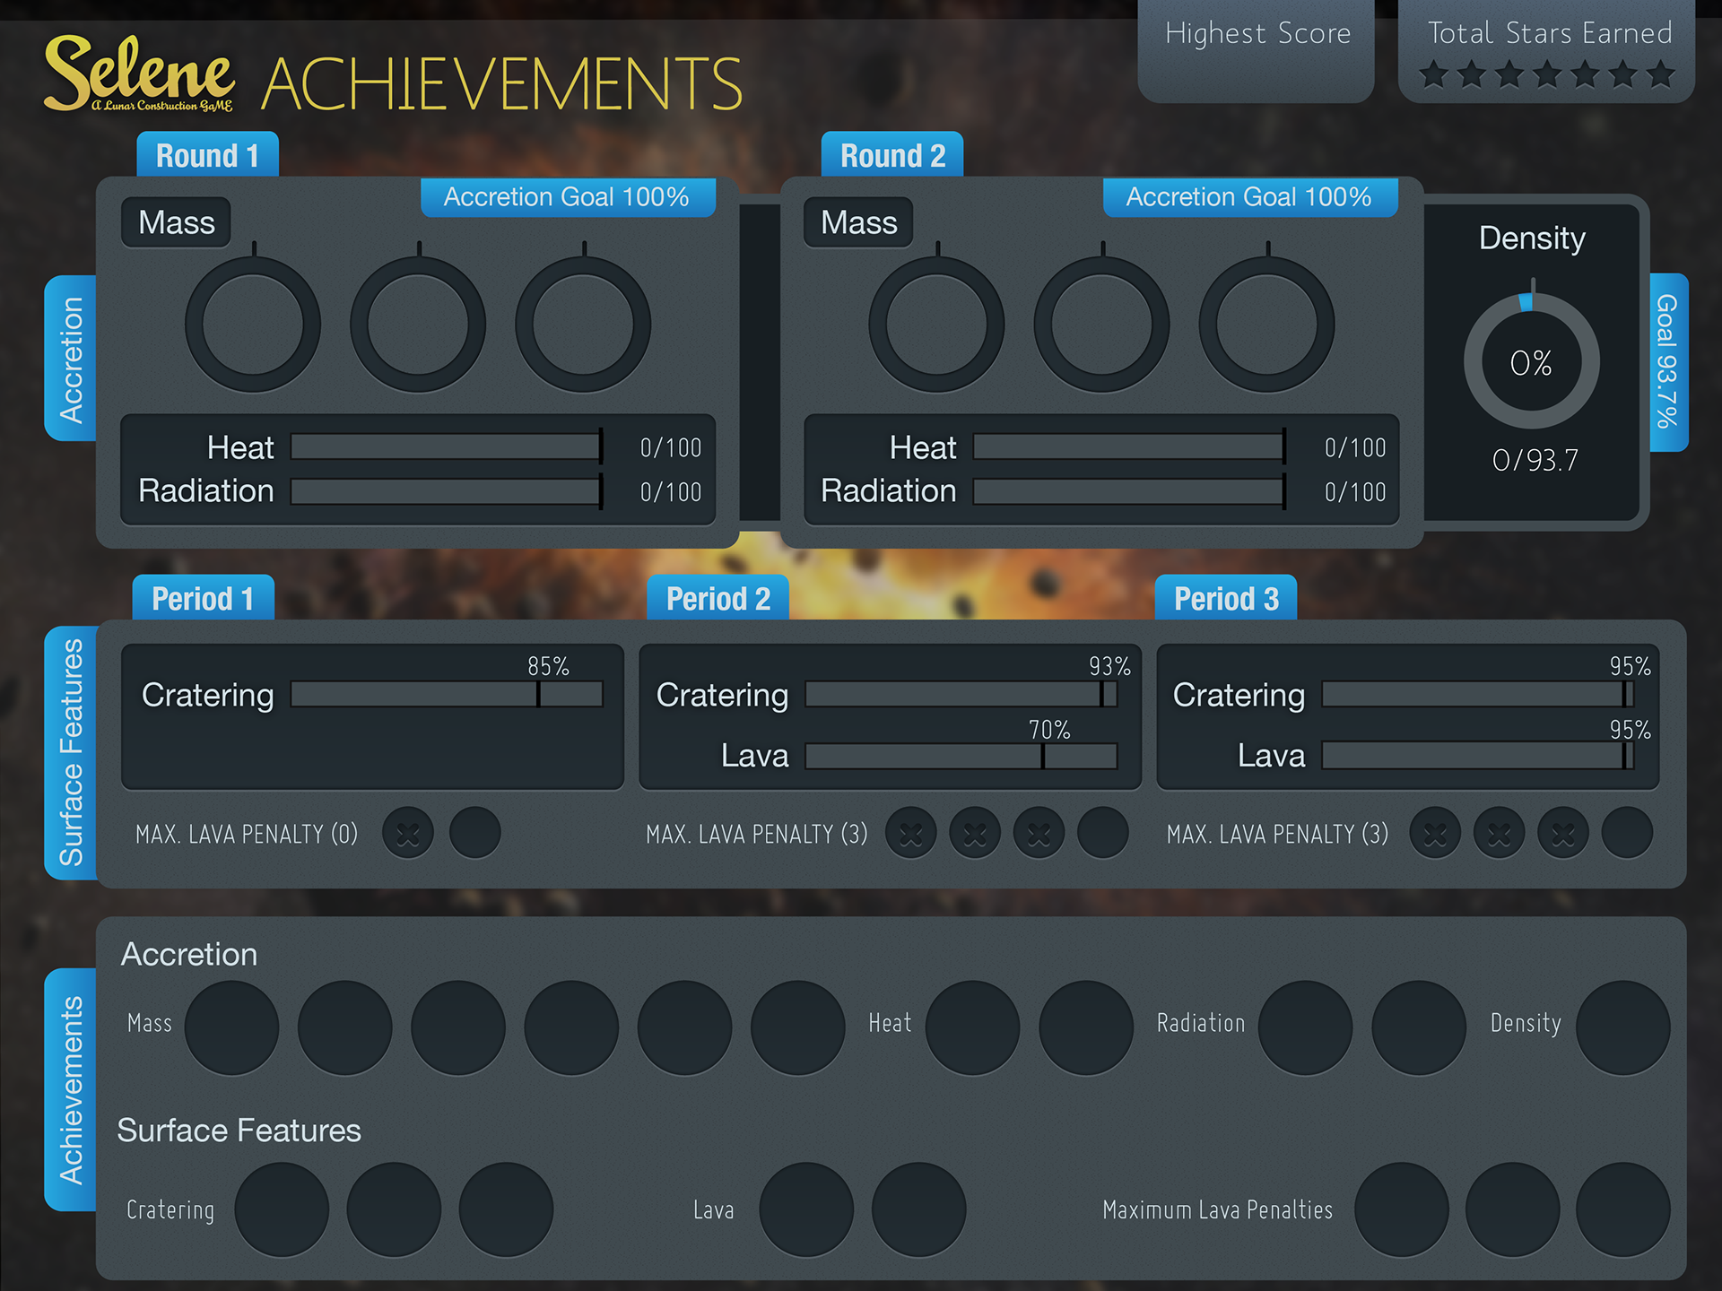Open the Round 1 tab
Screen dimensions: 1722x1291
[207, 156]
